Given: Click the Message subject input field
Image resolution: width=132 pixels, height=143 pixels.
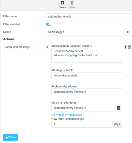Looking at the screenshot, I should (87, 75).
